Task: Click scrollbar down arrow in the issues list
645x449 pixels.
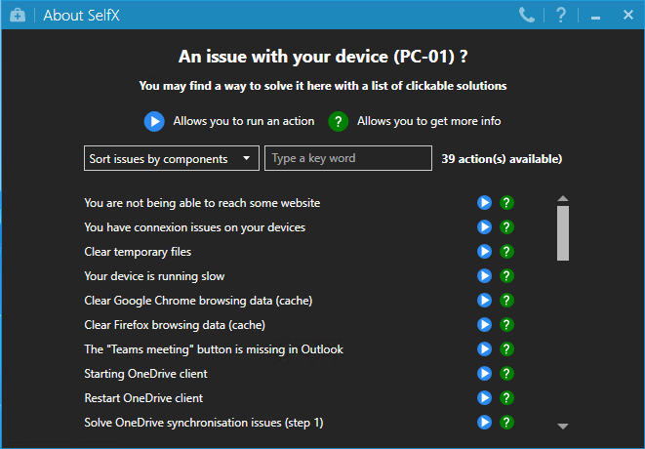Action: (563, 427)
